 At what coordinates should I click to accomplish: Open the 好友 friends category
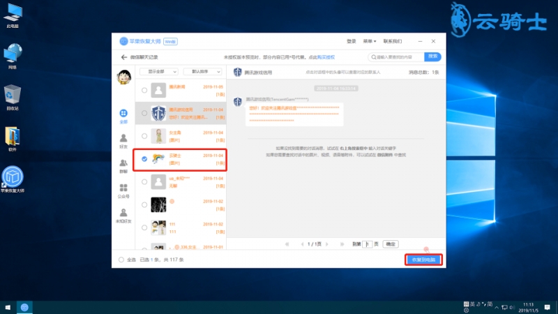[x=123, y=141]
